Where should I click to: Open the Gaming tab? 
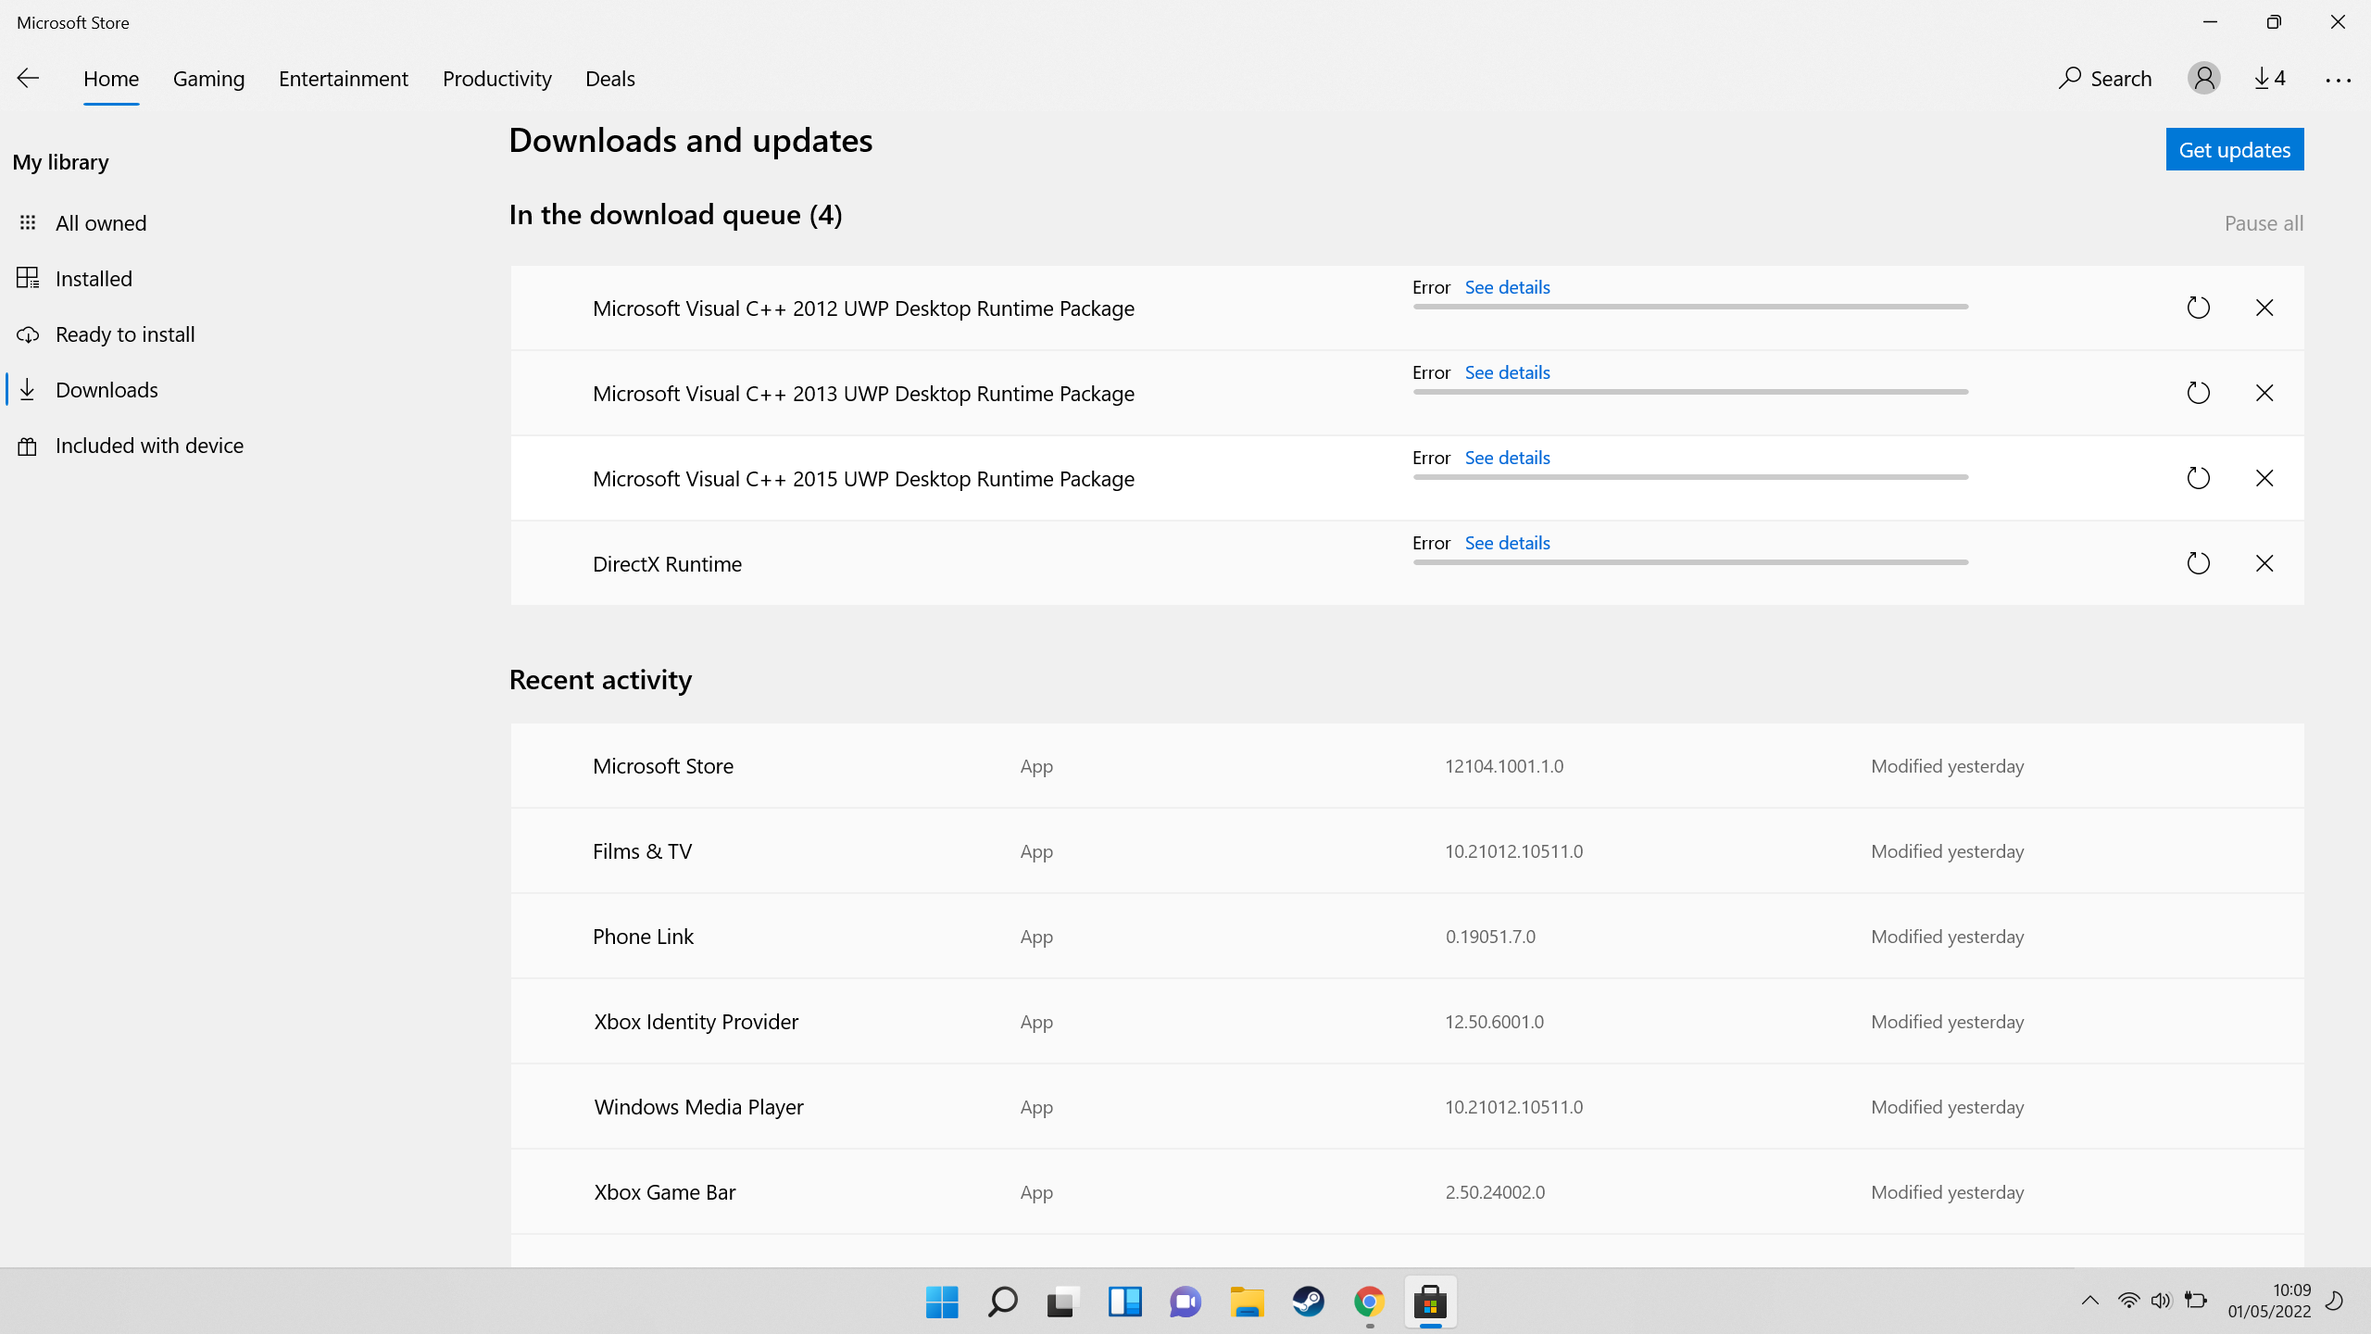[x=208, y=79]
